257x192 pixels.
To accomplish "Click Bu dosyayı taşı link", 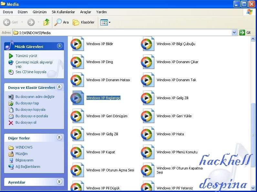I will [x=27, y=103].
